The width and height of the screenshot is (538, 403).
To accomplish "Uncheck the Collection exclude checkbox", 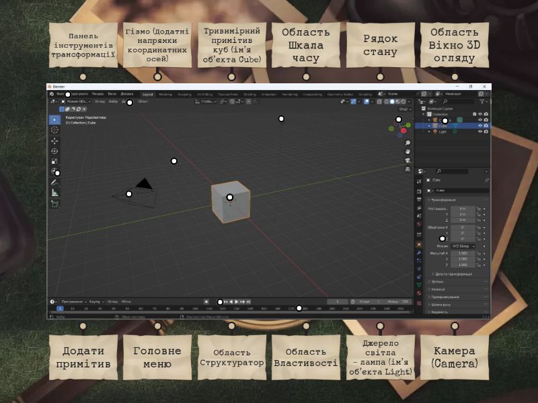I will pos(474,114).
